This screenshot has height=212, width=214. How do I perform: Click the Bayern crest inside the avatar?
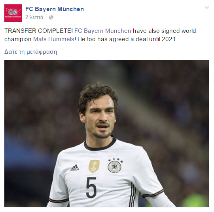pyautogui.click(x=15, y=12)
